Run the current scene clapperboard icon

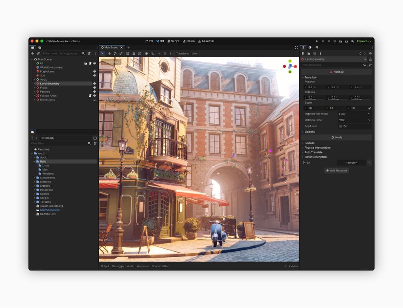tap(341, 41)
